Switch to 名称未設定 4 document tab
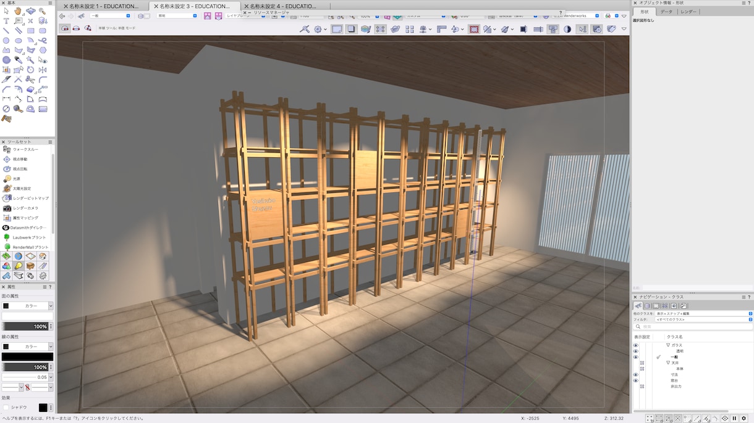 [282, 6]
